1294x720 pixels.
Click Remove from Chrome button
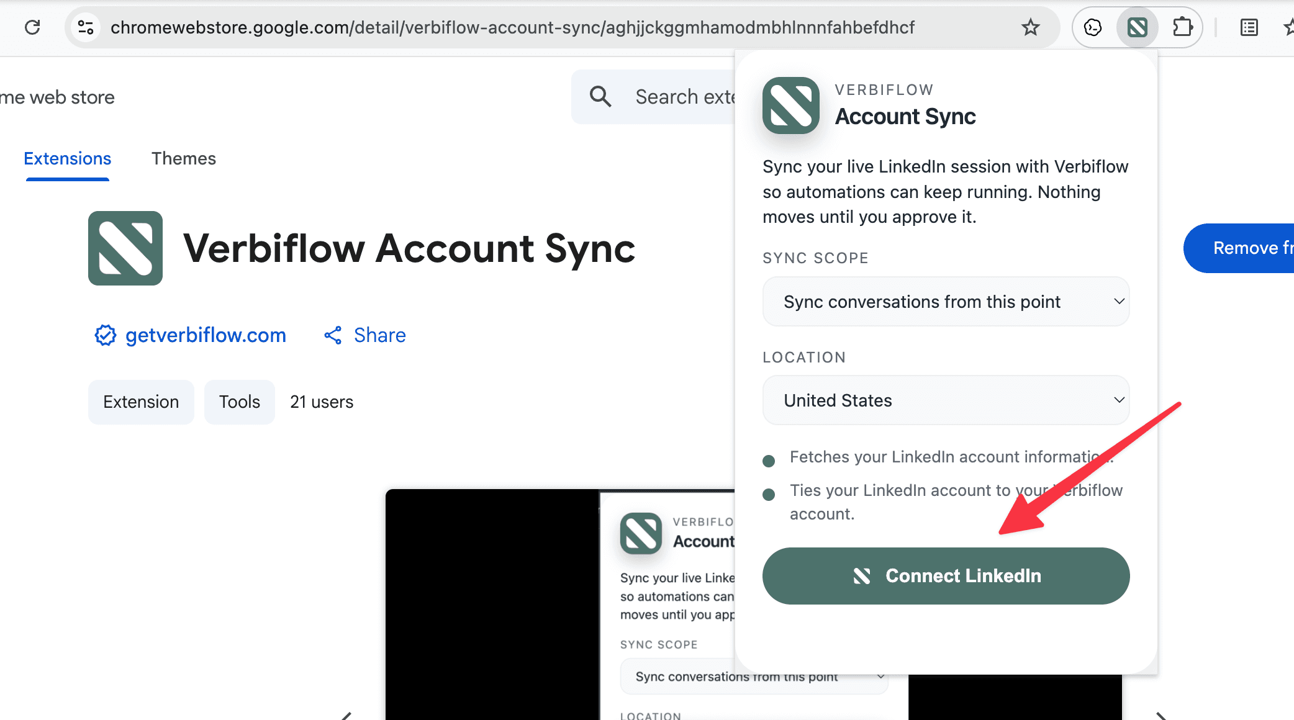1239,248
